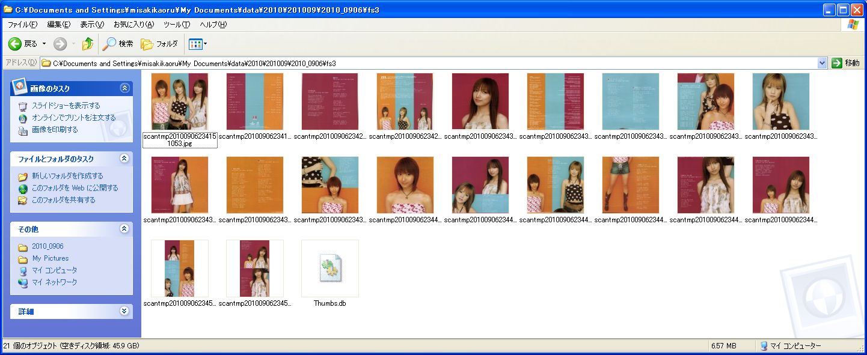This screenshot has width=867, height=355.
Task: Go up one folder level icon
Action: click(x=88, y=44)
